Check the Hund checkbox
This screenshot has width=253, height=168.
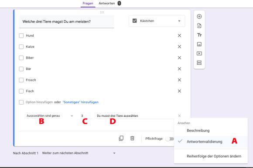pyautogui.click(x=21, y=35)
